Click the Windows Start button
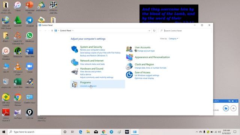This screenshot has width=240, height=135. coord(4,132)
